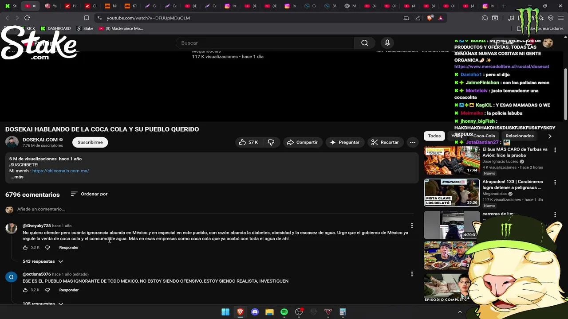Like the video with 57 K likes
The height and width of the screenshot is (319, 568).
point(248,142)
